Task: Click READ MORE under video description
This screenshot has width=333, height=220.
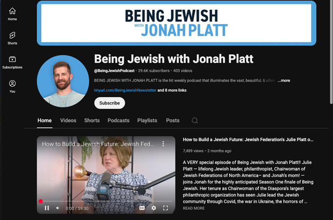Action: (x=194, y=208)
